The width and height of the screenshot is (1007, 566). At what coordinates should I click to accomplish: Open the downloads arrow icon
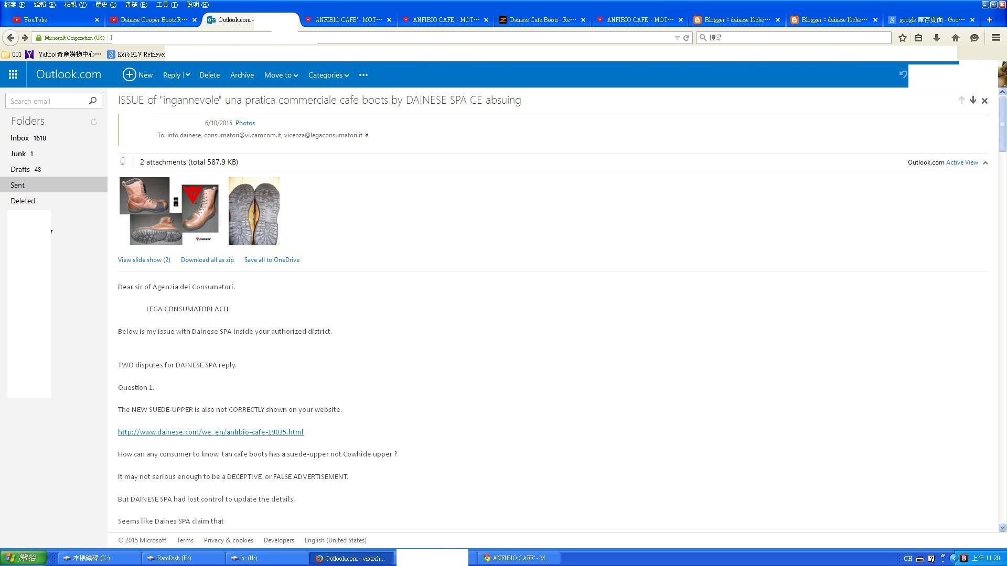937,38
